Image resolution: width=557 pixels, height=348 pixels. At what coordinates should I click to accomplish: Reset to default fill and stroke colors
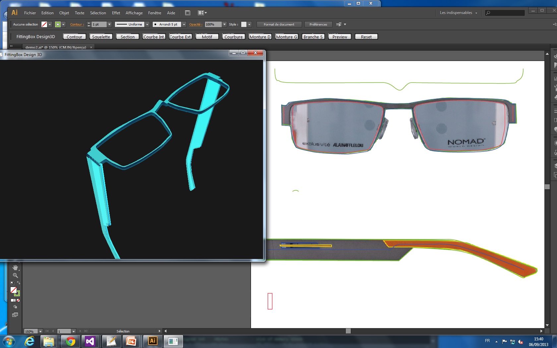tap(12, 283)
